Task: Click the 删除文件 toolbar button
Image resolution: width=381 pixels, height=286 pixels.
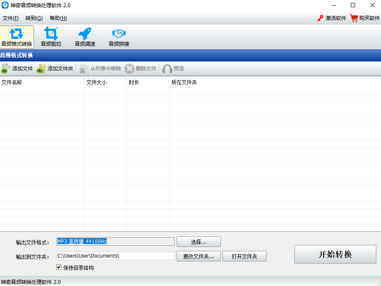Action: pyautogui.click(x=141, y=69)
